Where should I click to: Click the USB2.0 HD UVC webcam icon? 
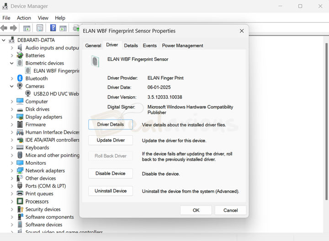pos(28,94)
